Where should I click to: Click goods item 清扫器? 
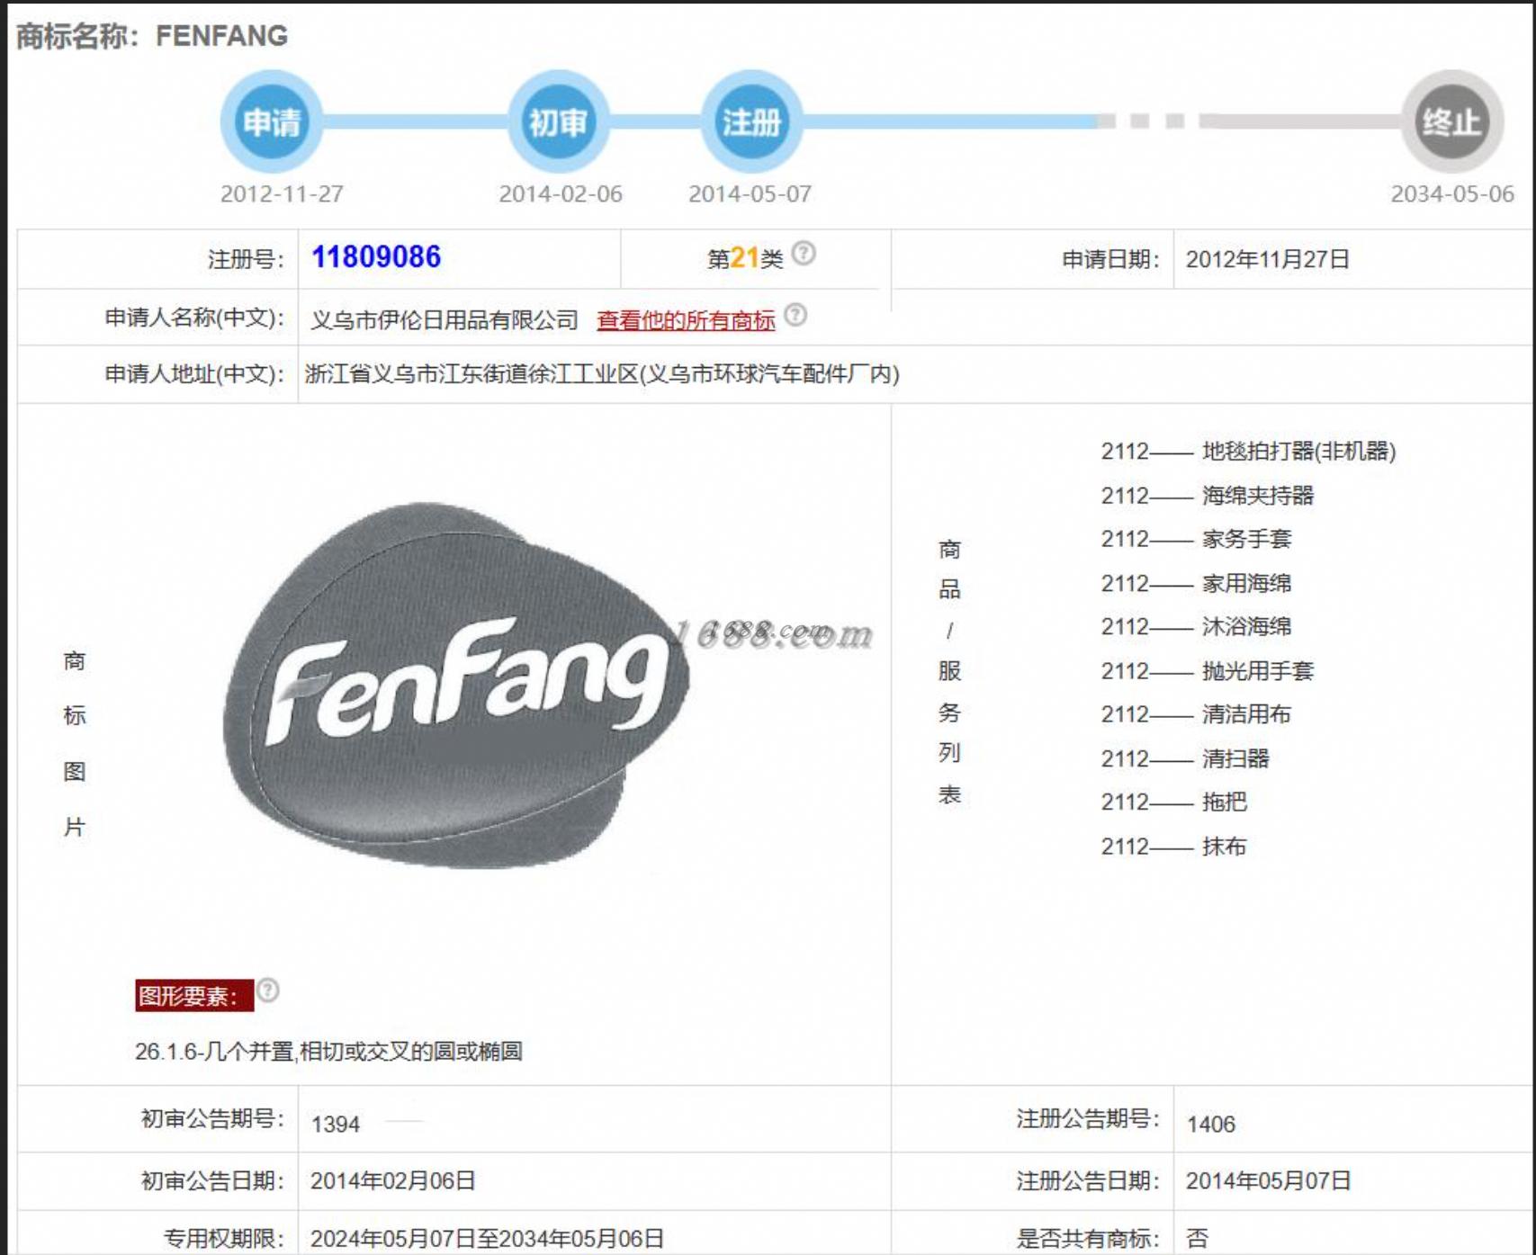coord(1235,758)
